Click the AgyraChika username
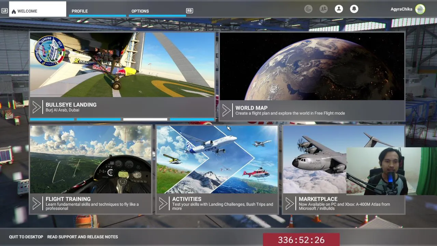Image resolution: width=437 pixels, height=246 pixels. [x=401, y=9]
